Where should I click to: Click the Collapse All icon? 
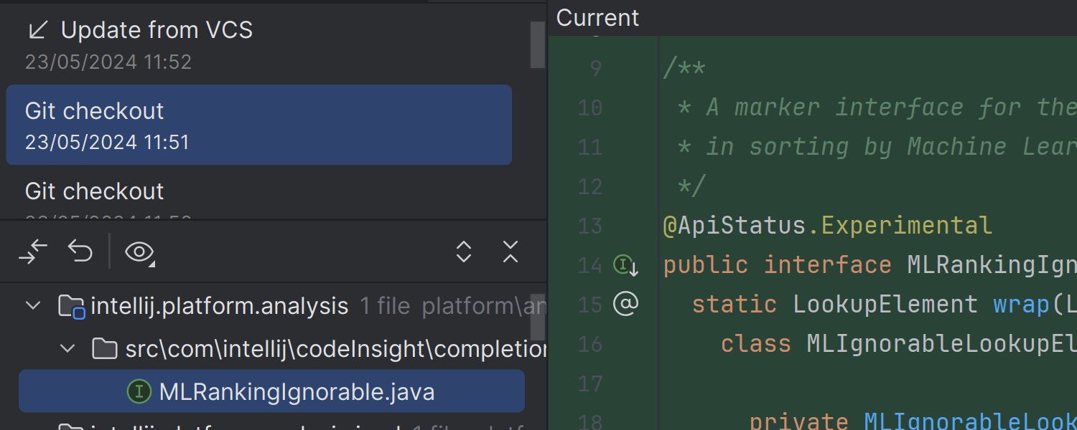click(510, 252)
